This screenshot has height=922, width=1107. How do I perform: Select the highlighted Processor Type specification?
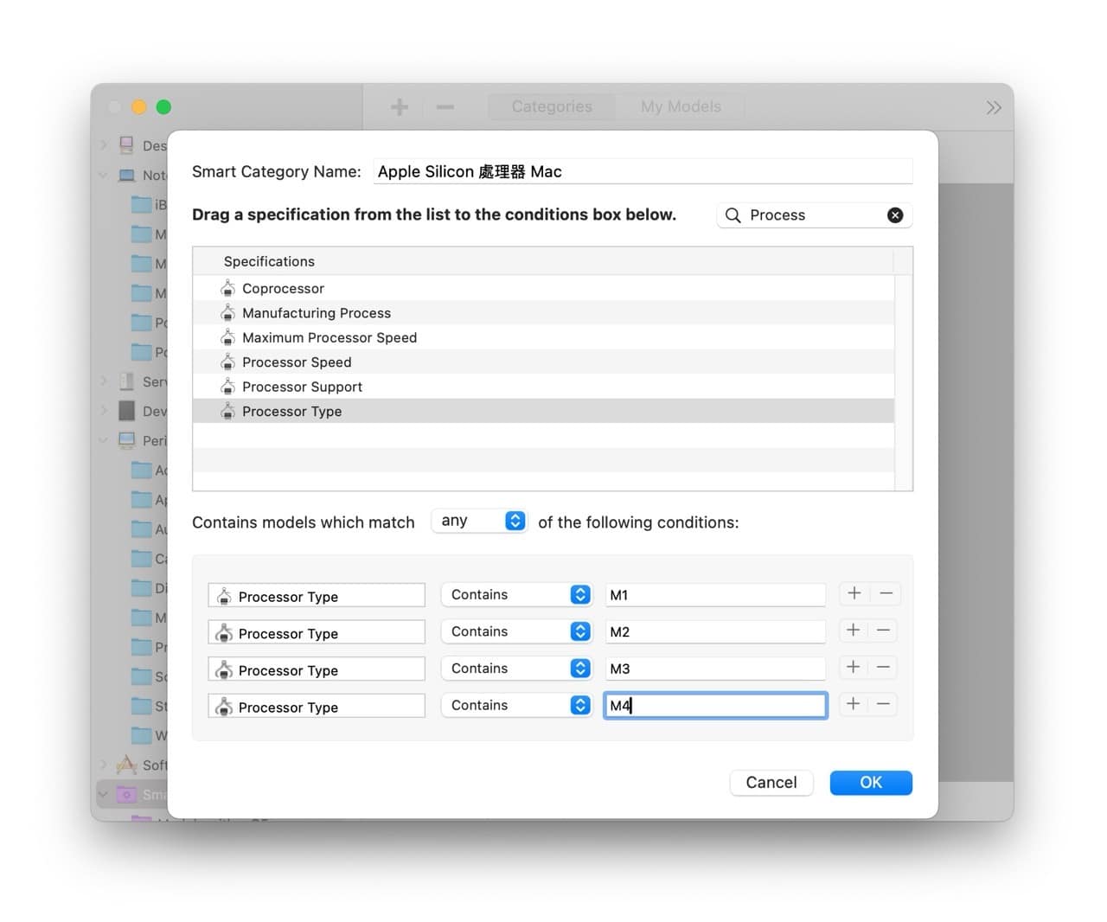[543, 411]
